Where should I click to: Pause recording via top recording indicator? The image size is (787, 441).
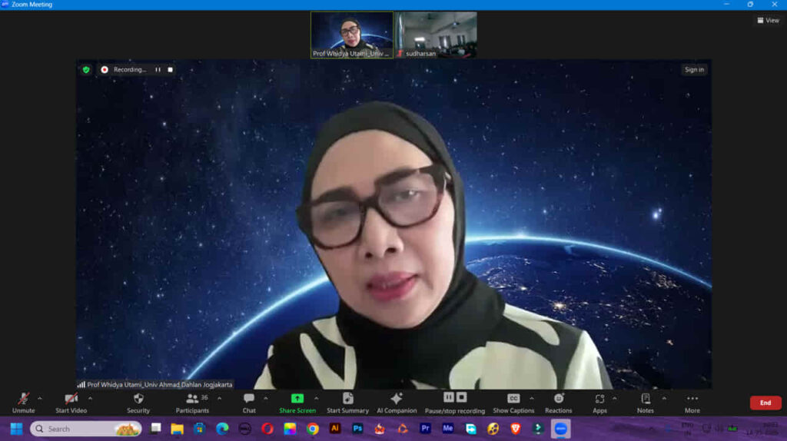tap(158, 70)
